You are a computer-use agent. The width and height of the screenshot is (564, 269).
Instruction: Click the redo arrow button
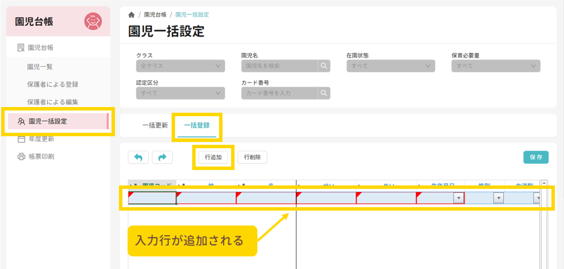(161, 157)
